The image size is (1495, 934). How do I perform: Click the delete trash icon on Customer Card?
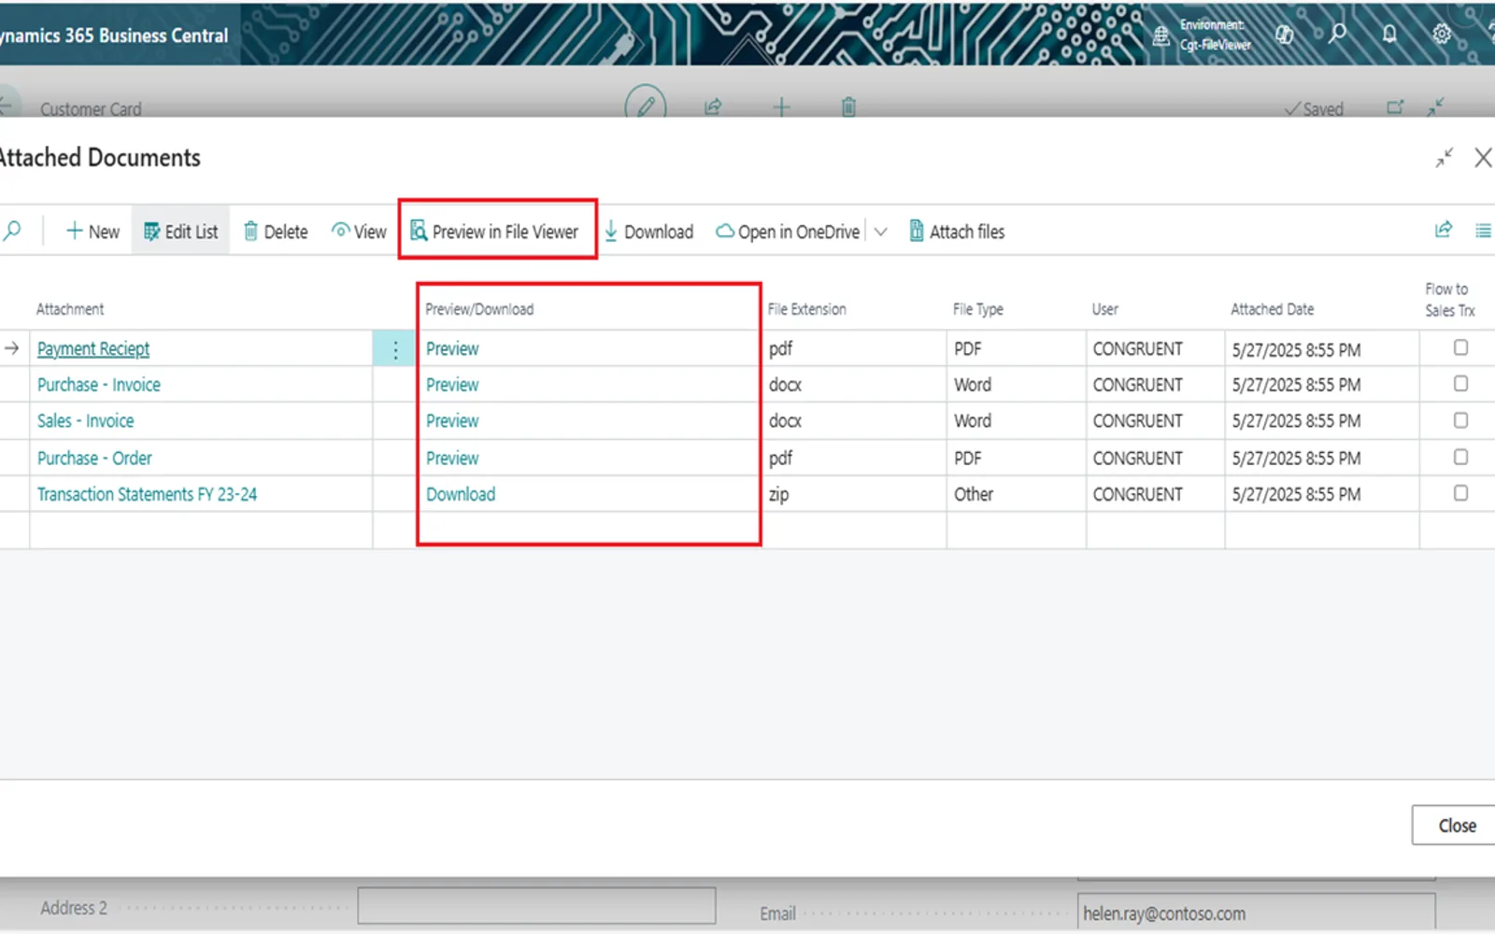click(848, 107)
